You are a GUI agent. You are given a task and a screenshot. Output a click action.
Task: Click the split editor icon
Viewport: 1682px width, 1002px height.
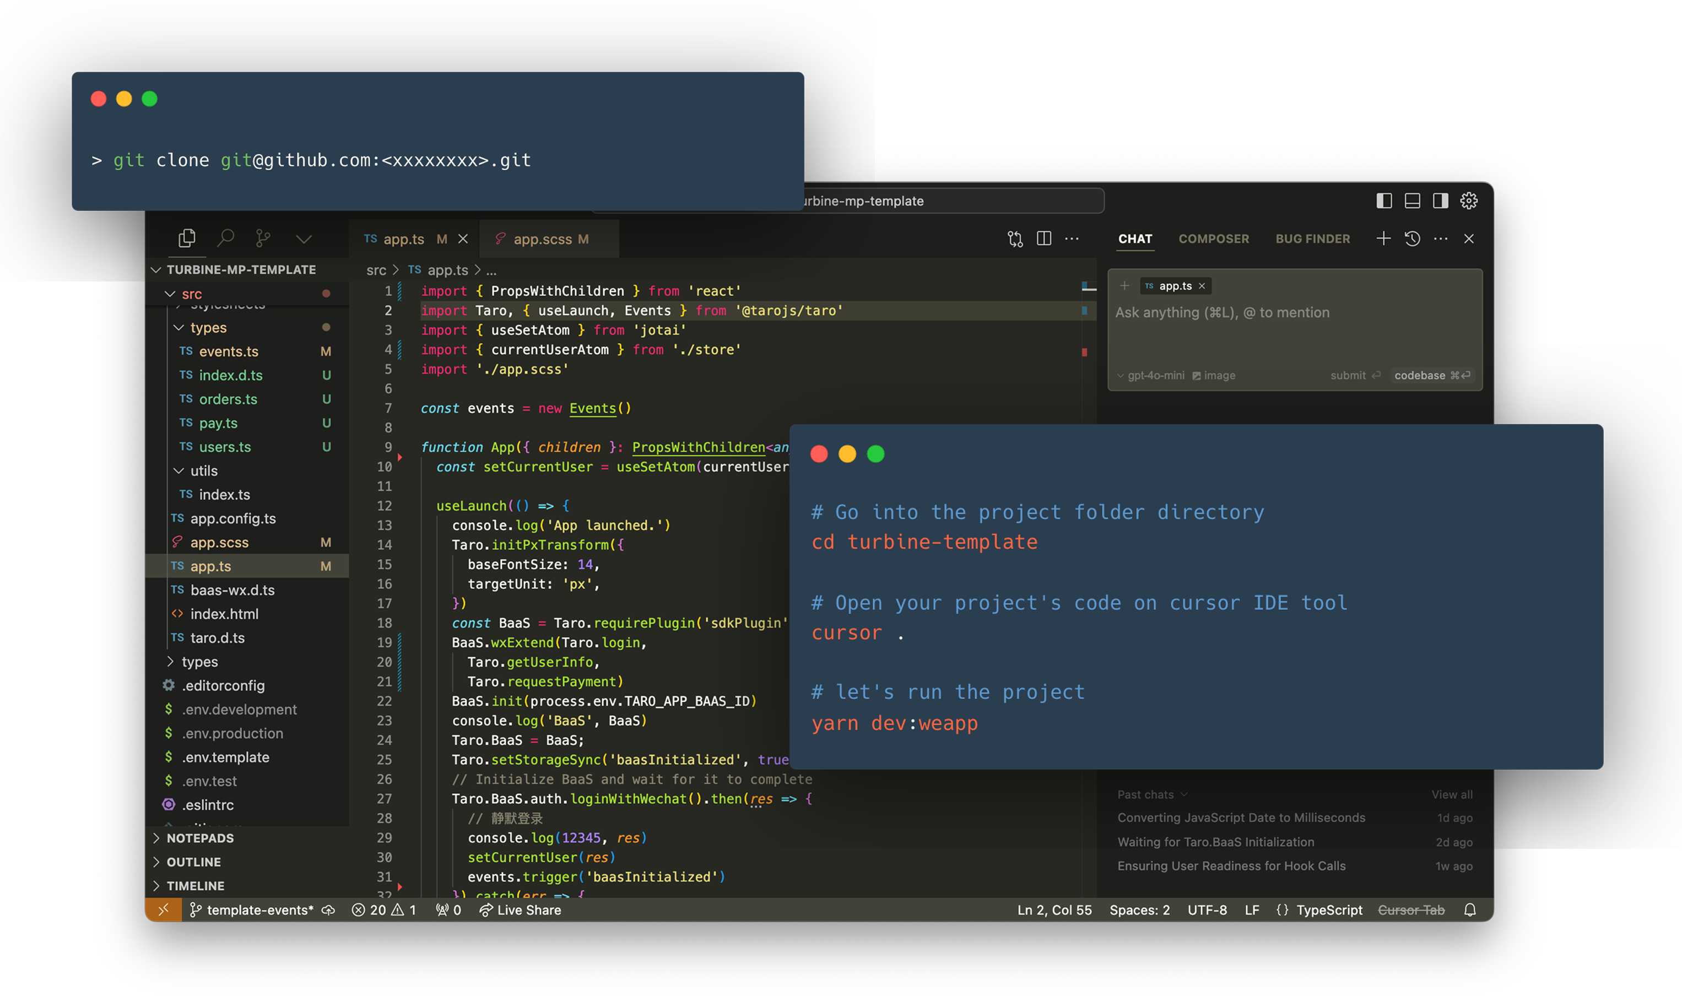[x=1044, y=239]
